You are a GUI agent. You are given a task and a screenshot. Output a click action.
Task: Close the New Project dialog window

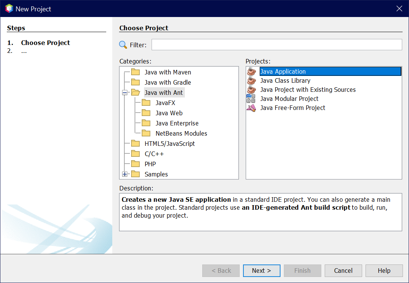[399, 9]
